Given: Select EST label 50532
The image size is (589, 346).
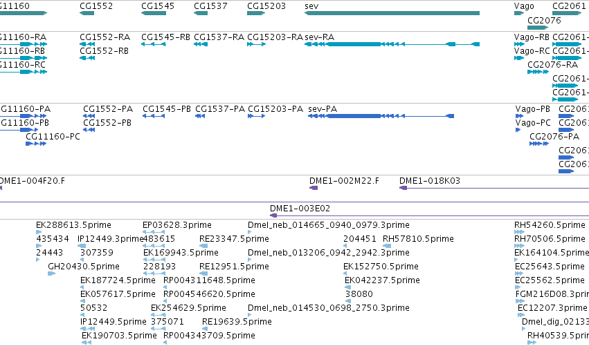Looking at the screenshot, I should click(x=94, y=308).
